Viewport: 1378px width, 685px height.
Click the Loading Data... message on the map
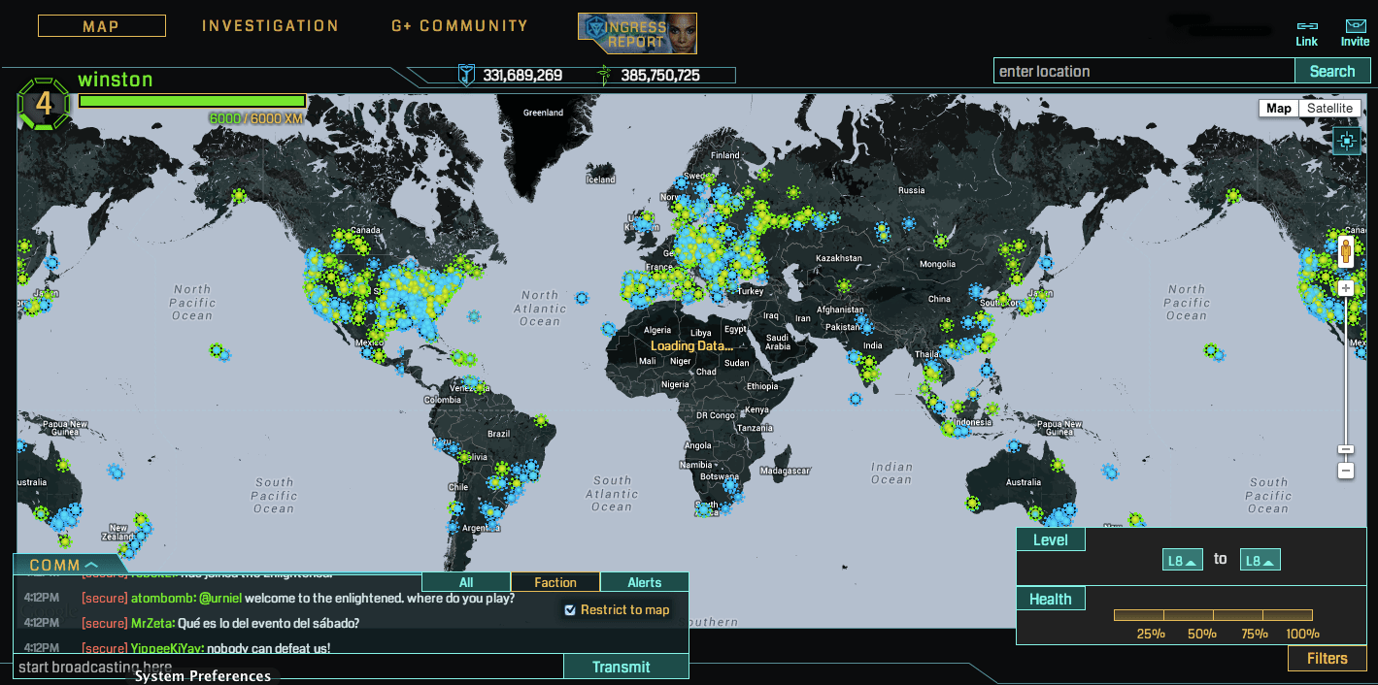(691, 345)
